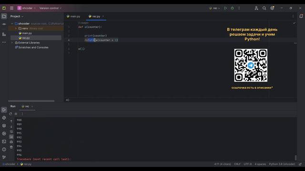Toggle the Project tool window folder icon
The image size is (305, 171).
point(4,16)
